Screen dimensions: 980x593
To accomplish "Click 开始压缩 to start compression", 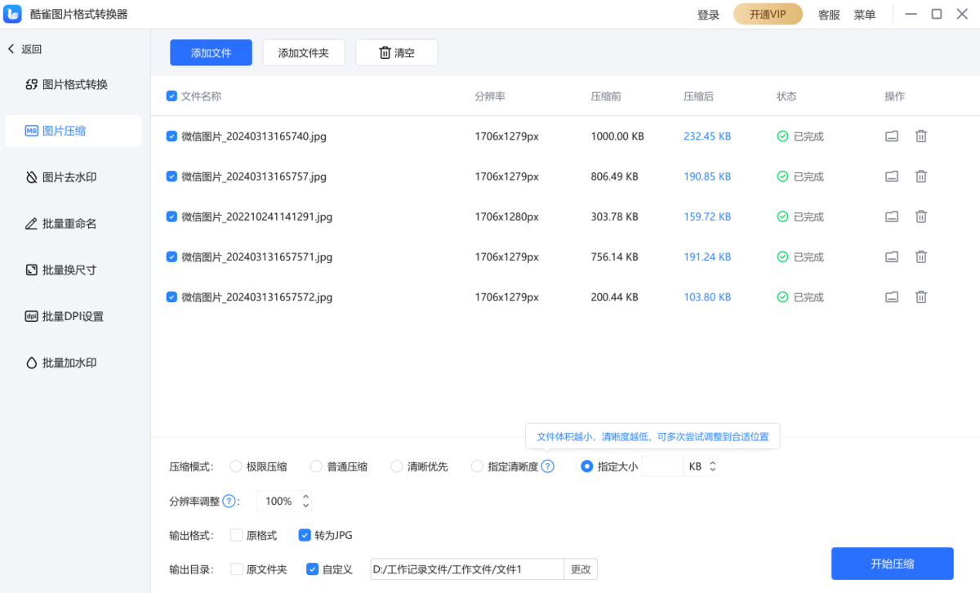I will (893, 564).
